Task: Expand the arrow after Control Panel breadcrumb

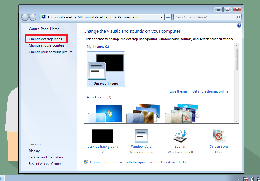Action: point(75,17)
